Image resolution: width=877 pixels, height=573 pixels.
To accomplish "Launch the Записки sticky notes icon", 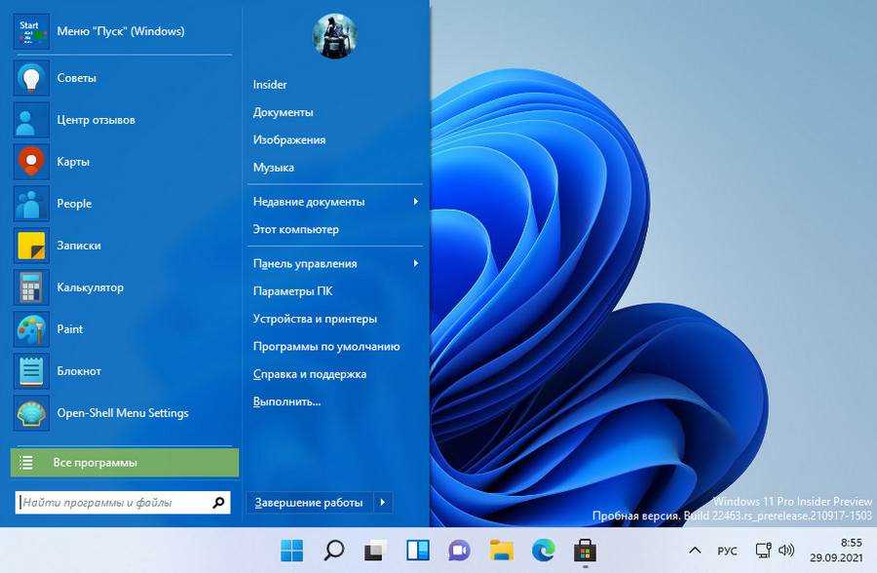I will point(31,246).
